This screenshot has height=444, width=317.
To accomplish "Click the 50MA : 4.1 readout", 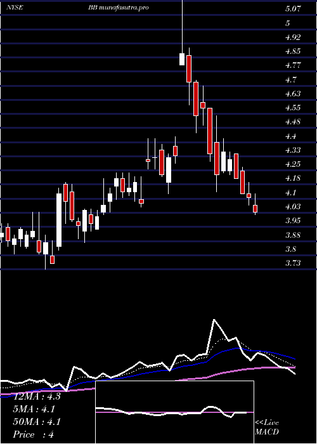I will (x=37, y=422).
